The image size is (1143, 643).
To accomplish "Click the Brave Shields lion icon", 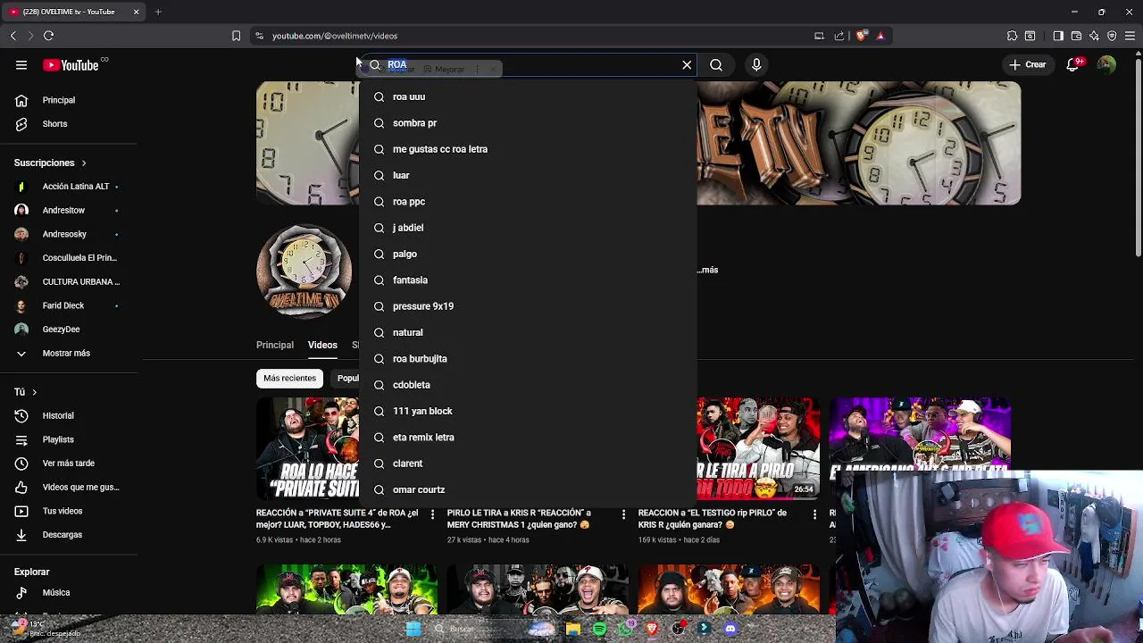I will coord(861,36).
